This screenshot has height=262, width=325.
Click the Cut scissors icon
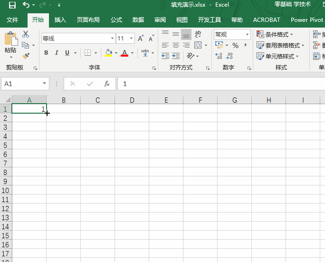click(x=26, y=35)
